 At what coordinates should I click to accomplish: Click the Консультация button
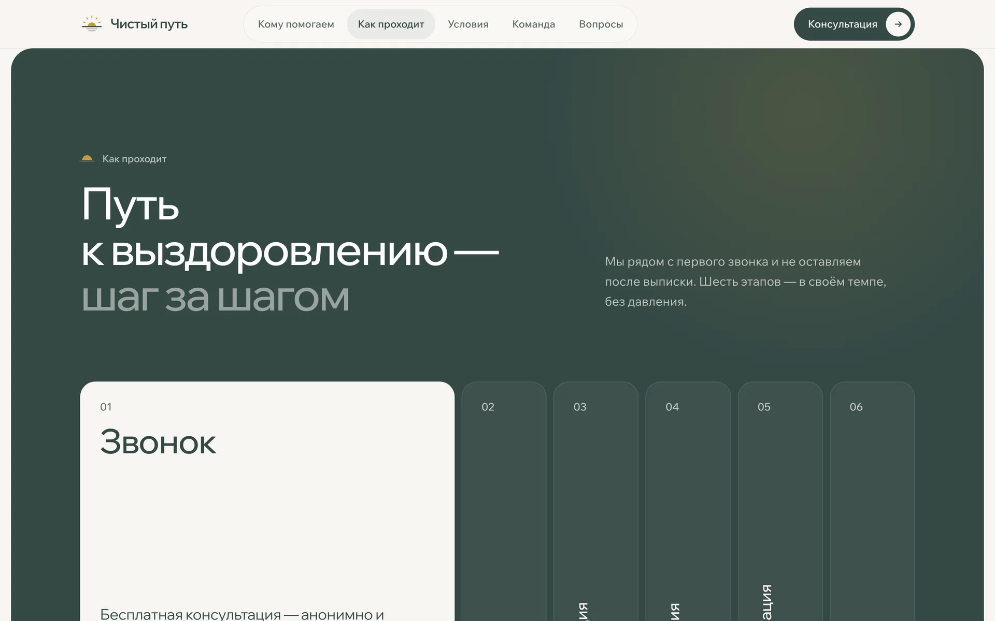[x=854, y=24]
